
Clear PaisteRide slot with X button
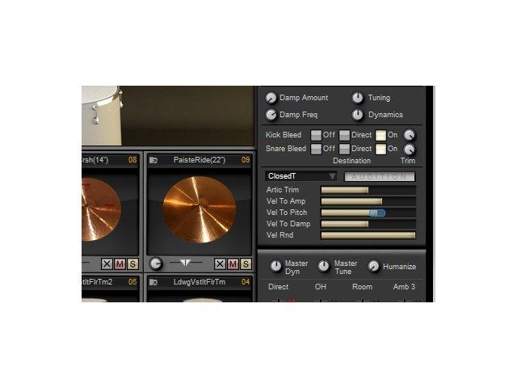[x=220, y=264]
